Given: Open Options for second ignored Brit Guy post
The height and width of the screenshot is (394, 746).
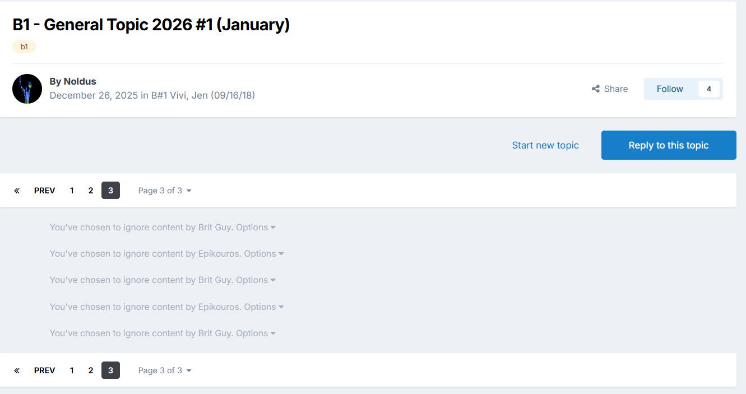Looking at the screenshot, I should coord(256,280).
